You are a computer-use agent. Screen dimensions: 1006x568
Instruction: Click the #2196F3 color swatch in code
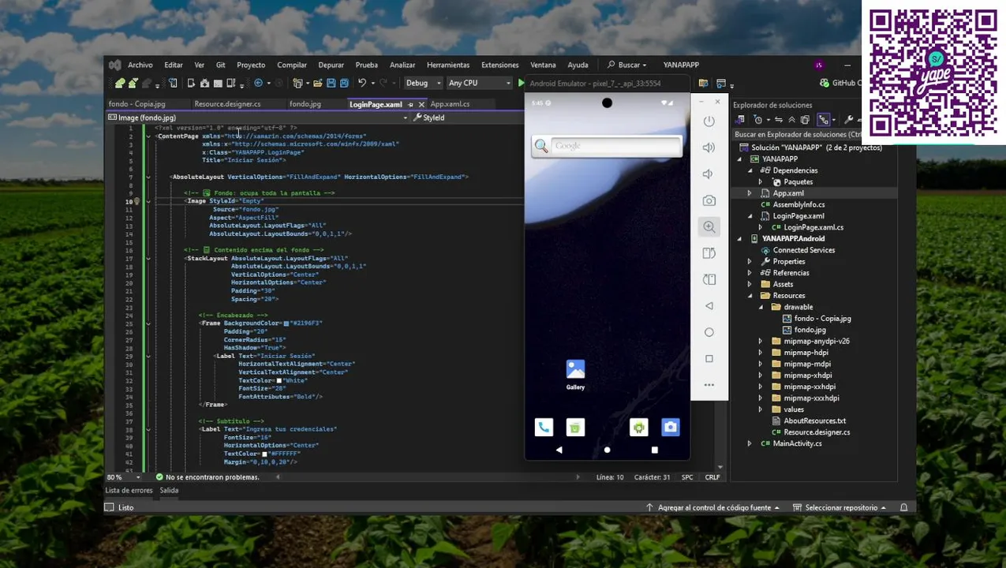coord(286,323)
